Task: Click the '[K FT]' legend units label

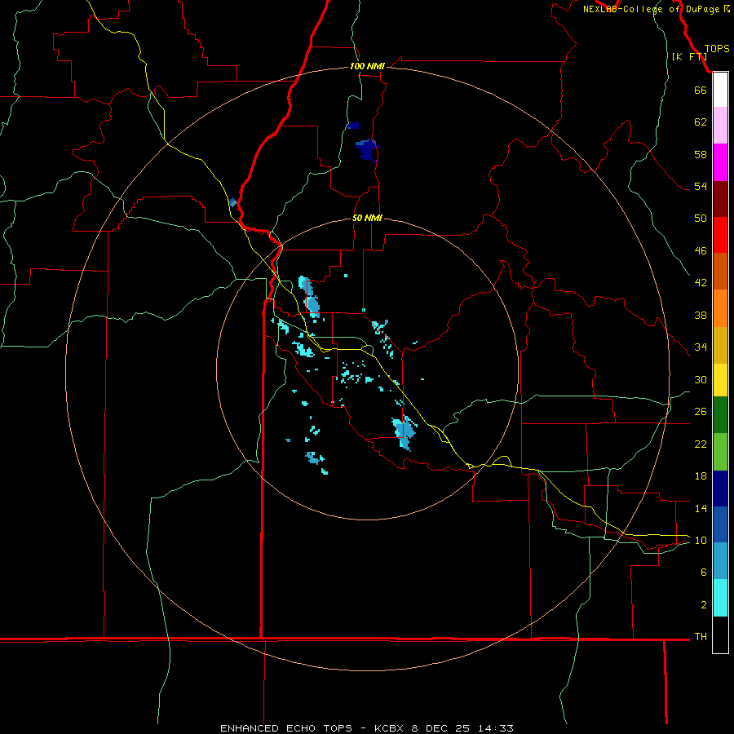Action: click(x=689, y=56)
